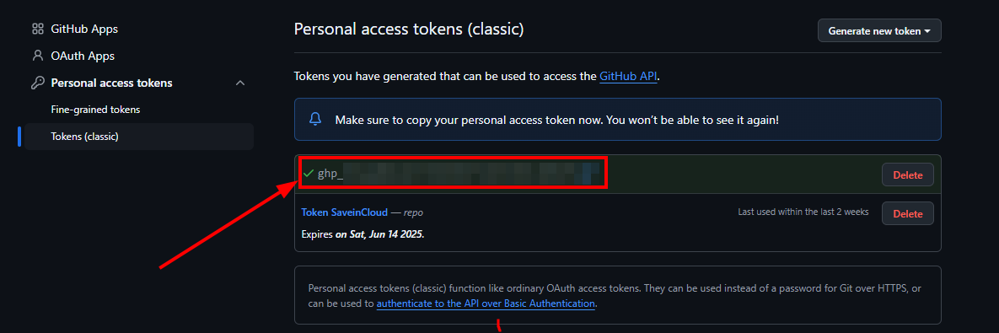
Task: Click the green checkmark next to the token
Action: pyautogui.click(x=309, y=174)
